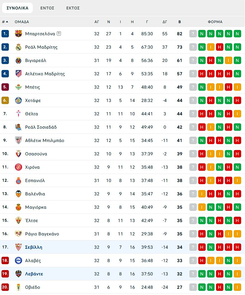Click the Athletic Bilbao crest icon
The height and width of the screenshot is (295, 245).
18,141
